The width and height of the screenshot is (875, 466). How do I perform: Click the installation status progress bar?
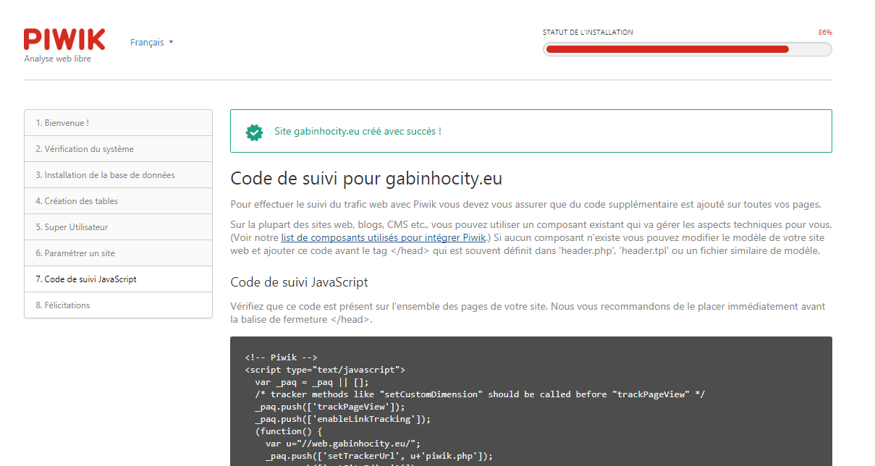pyautogui.click(x=687, y=49)
